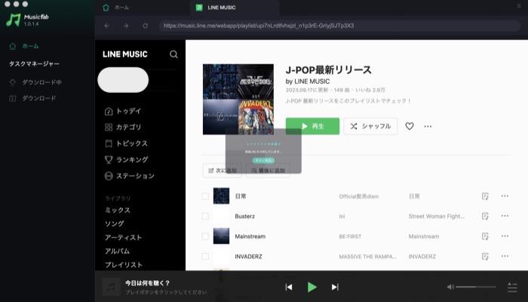
Task: Click the song title Busterz
Action: tap(245, 217)
